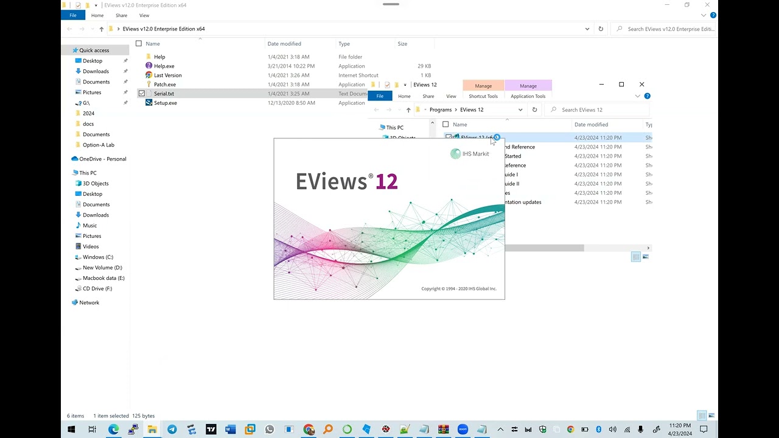
Task: Click the Windows Start button
Action: click(x=71, y=429)
